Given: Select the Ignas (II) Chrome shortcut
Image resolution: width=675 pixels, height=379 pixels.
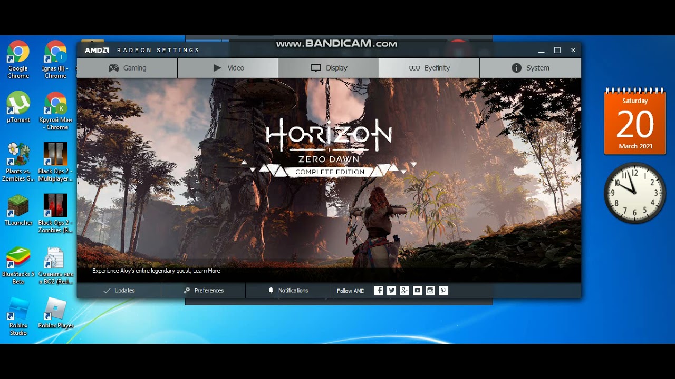Looking at the screenshot, I should 55,60.
